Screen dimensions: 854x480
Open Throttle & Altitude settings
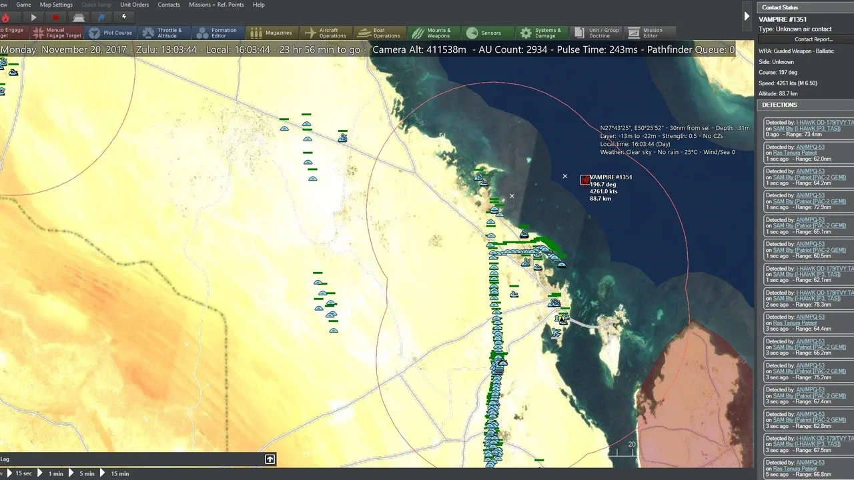163,33
